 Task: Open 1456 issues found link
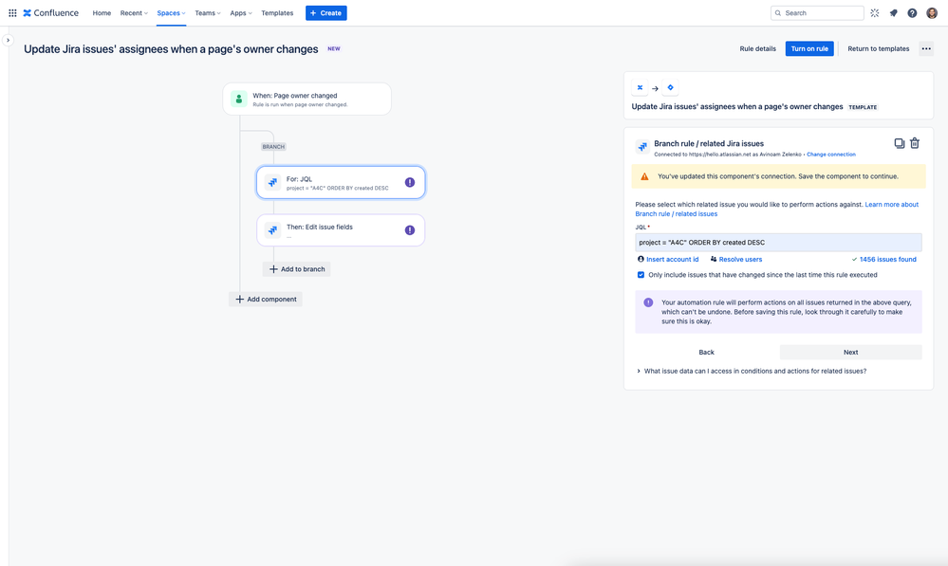pyautogui.click(x=883, y=259)
